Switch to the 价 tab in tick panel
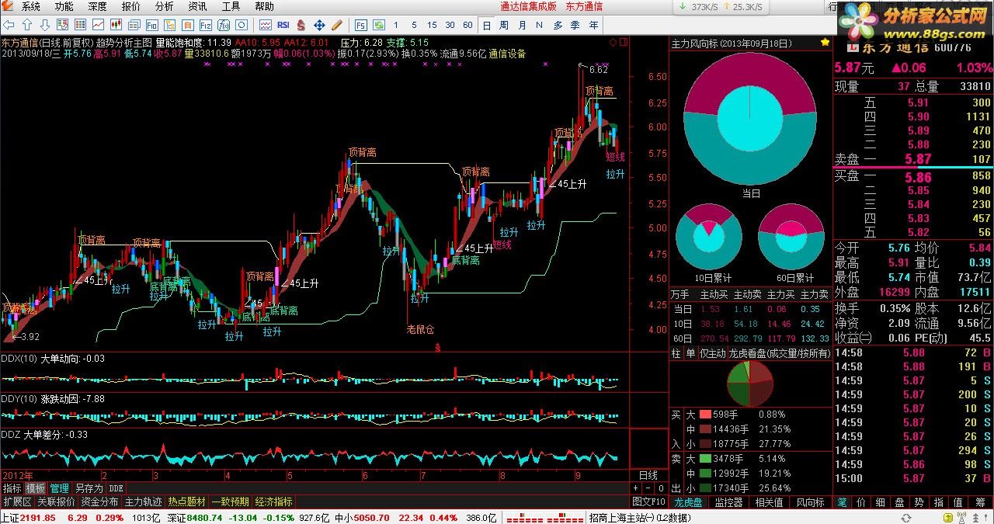 pyautogui.click(x=862, y=502)
